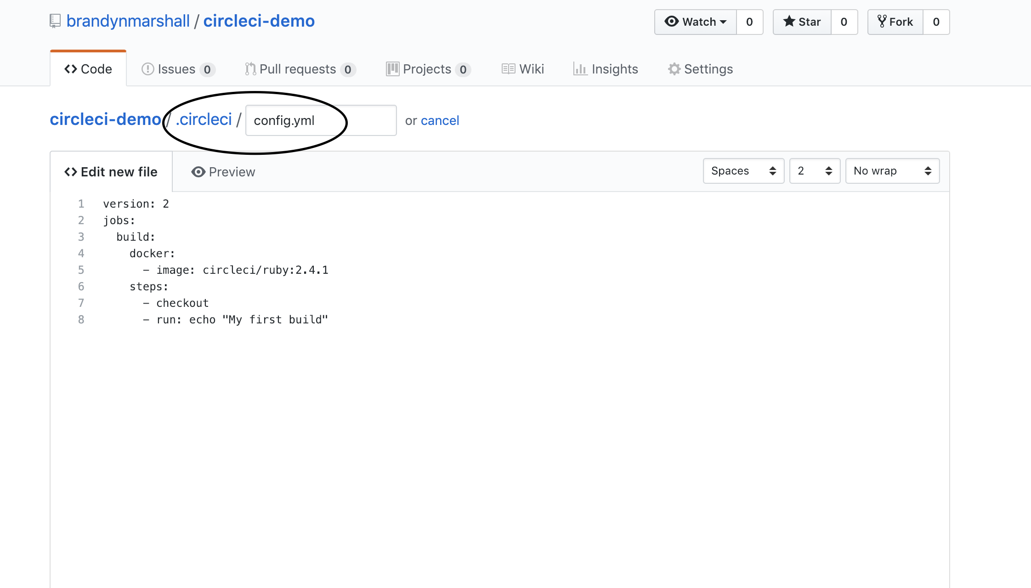Click the Issues count badge
Screen dimensions: 1031x588
coord(208,69)
